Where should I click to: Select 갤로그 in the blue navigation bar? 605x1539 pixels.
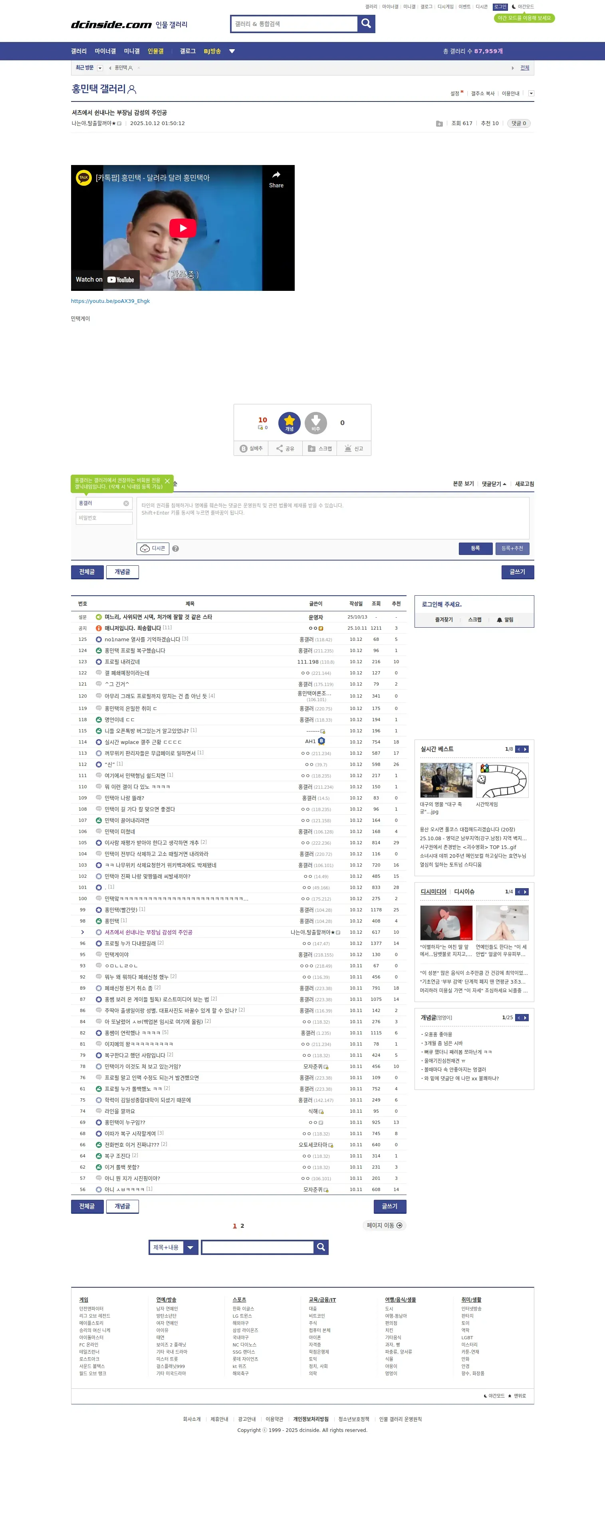(188, 52)
